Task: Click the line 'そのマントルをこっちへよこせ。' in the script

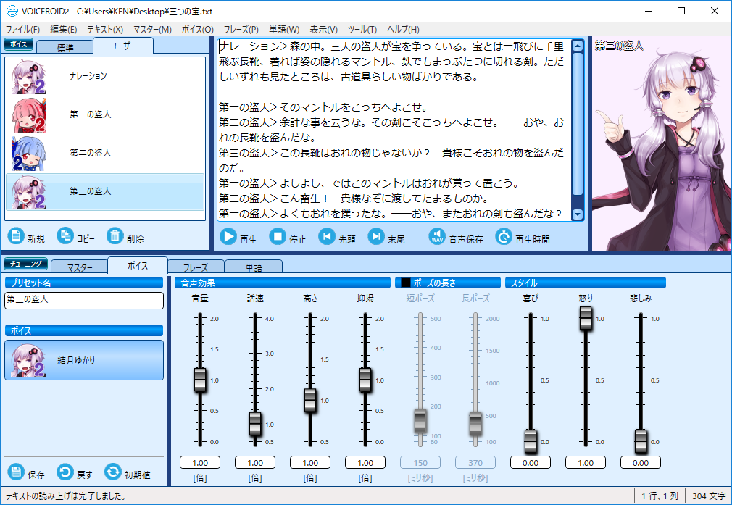Action: point(354,107)
